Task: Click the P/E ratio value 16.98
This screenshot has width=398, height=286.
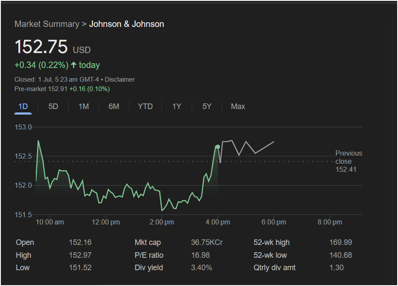Action: point(201,255)
